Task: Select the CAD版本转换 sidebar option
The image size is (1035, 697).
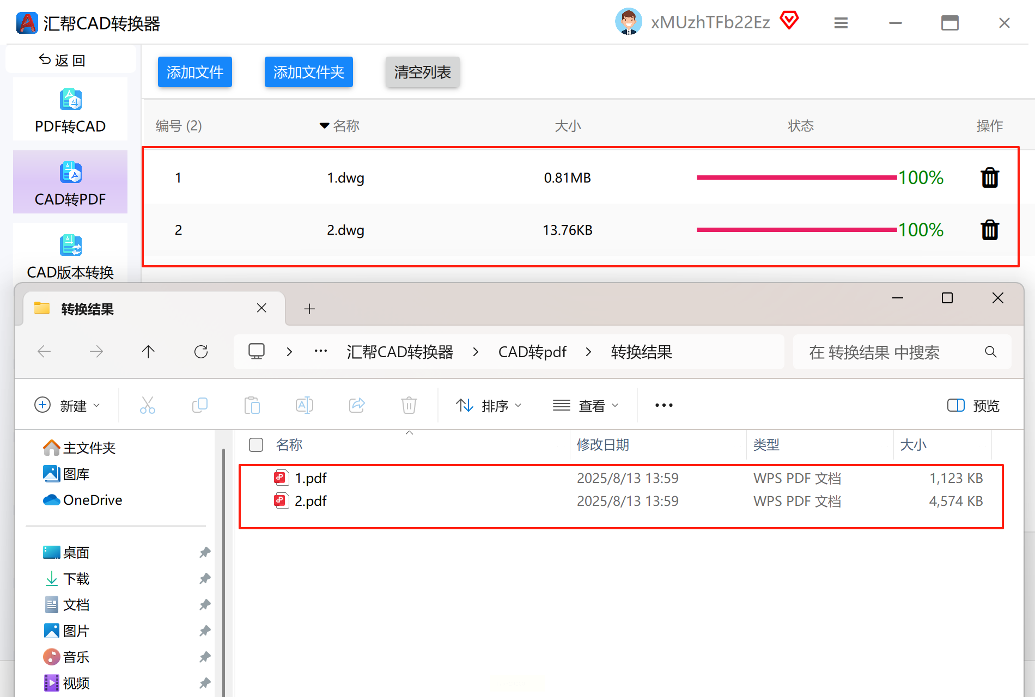Action: [70, 256]
